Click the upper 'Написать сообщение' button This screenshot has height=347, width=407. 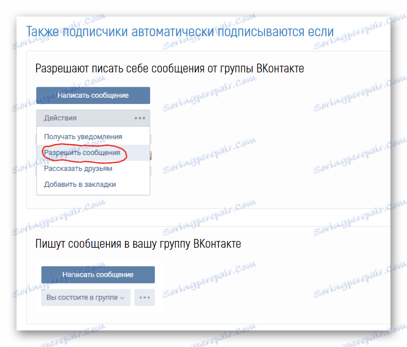click(x=93, y=95)
